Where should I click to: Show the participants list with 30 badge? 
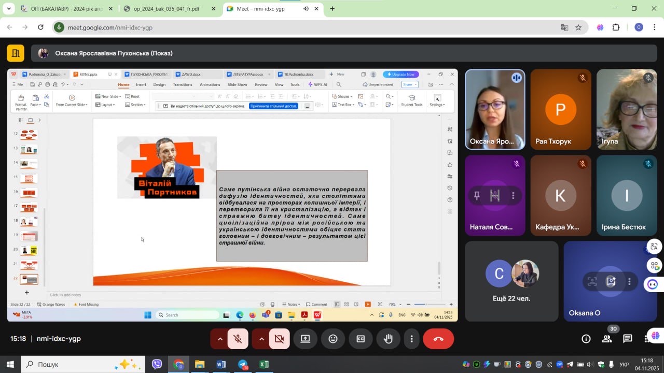[x=606, y=339]
